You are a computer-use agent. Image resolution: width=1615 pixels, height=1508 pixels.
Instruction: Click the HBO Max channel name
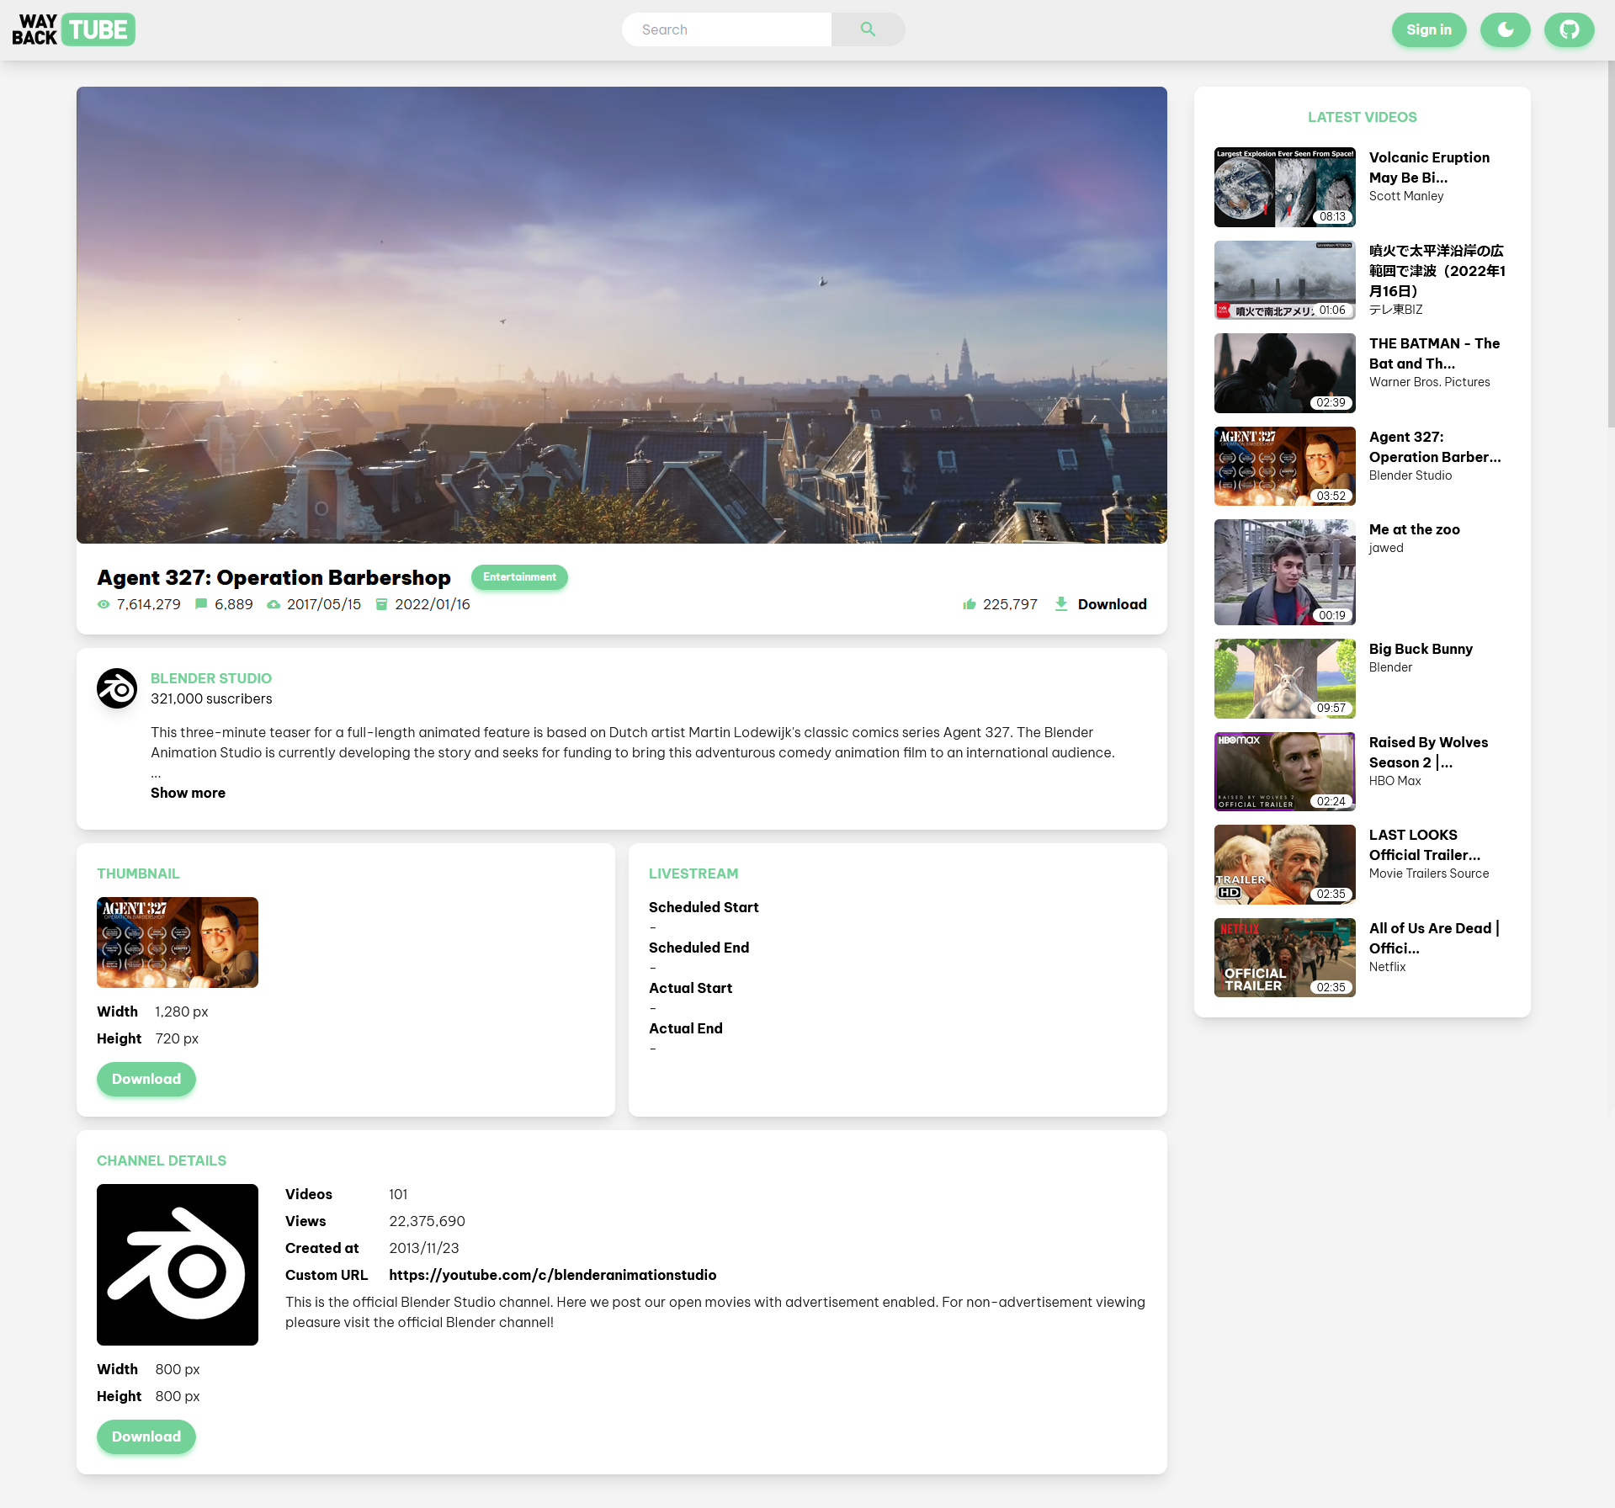tap(1395, 781)
